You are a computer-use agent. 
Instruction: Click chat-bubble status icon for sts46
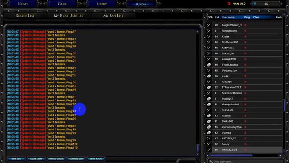point(209,76)
